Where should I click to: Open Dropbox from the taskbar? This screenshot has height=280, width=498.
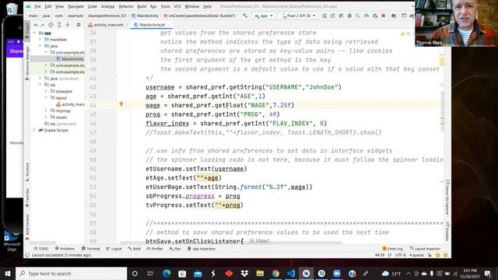(x=244, y=273)
